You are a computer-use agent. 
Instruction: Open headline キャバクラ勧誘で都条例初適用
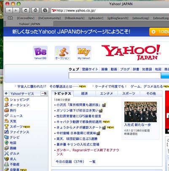coord(79,122)
